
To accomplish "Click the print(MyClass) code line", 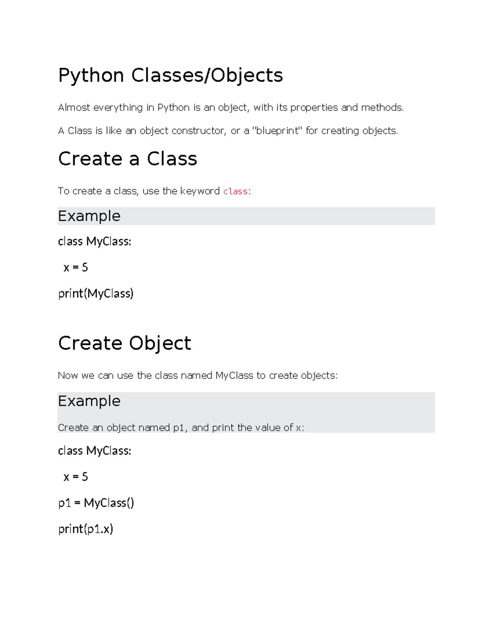I will tap(96, 294).
